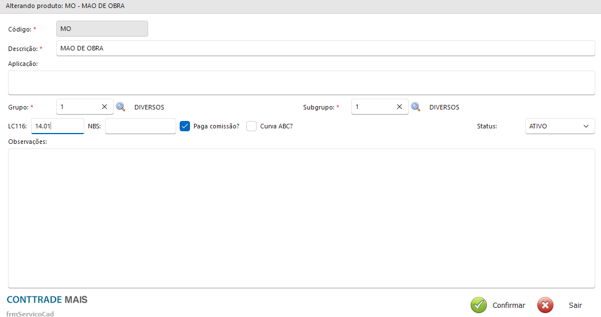Focus the Aplicação text area
Image resolution: width=601 pixels, height=317 pixels.
(x=301, y=83)
